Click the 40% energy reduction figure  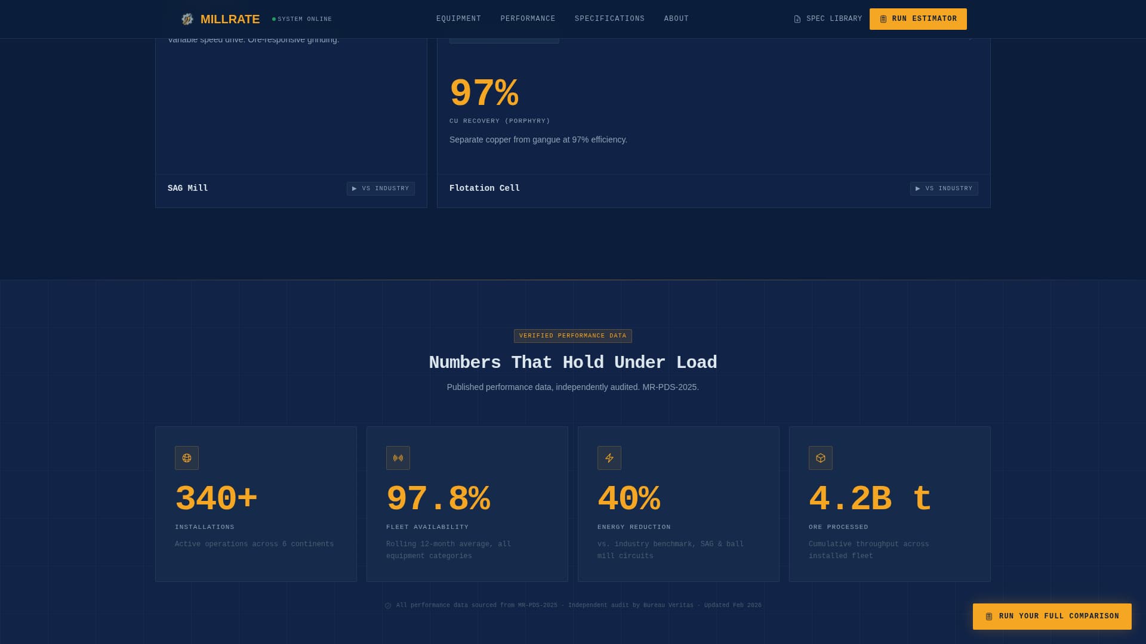[629, 499]
